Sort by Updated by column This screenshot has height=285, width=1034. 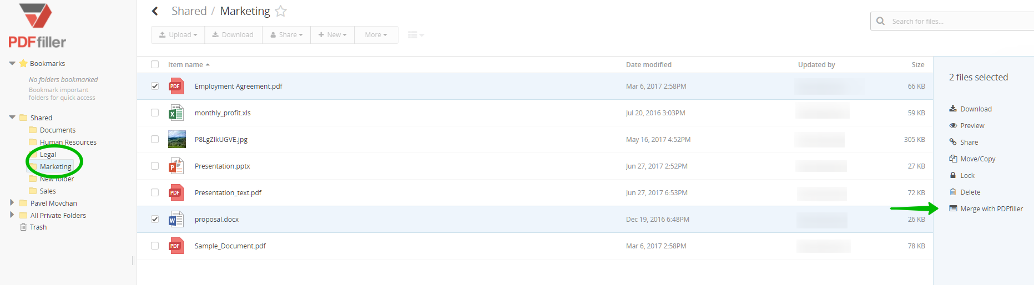[816, 64]
